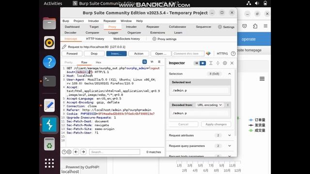Open the volume tray icon

tap(257, 3)
